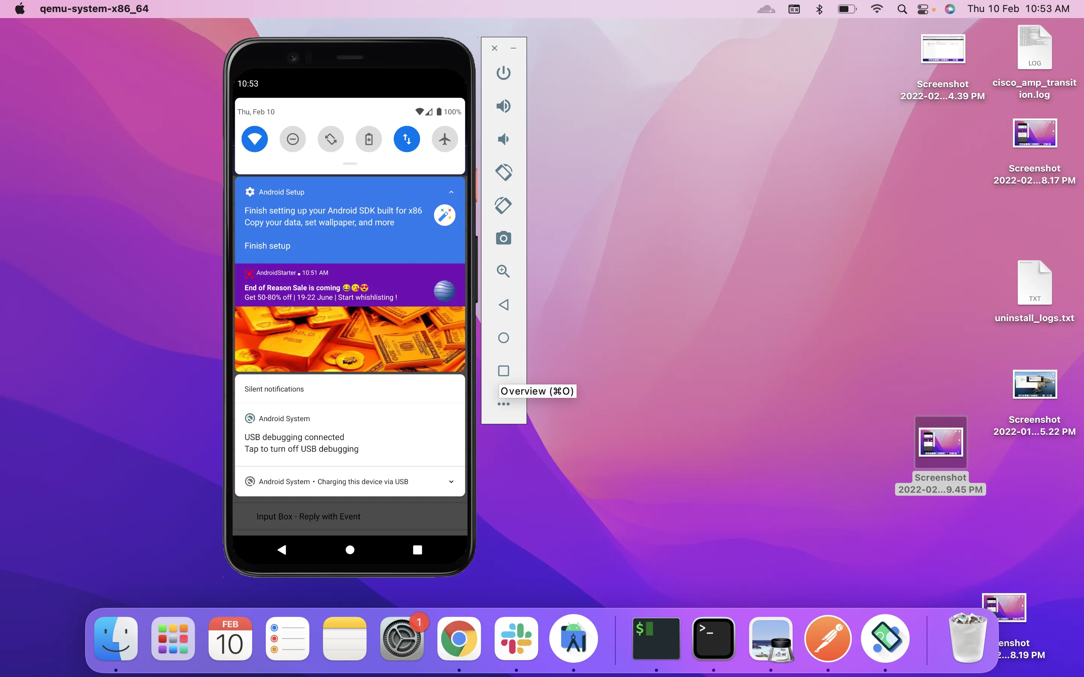This screenshot has width=1084, height=677.
Task: Open Spotlight search in menu bar
Action: [x=902, y=9]
